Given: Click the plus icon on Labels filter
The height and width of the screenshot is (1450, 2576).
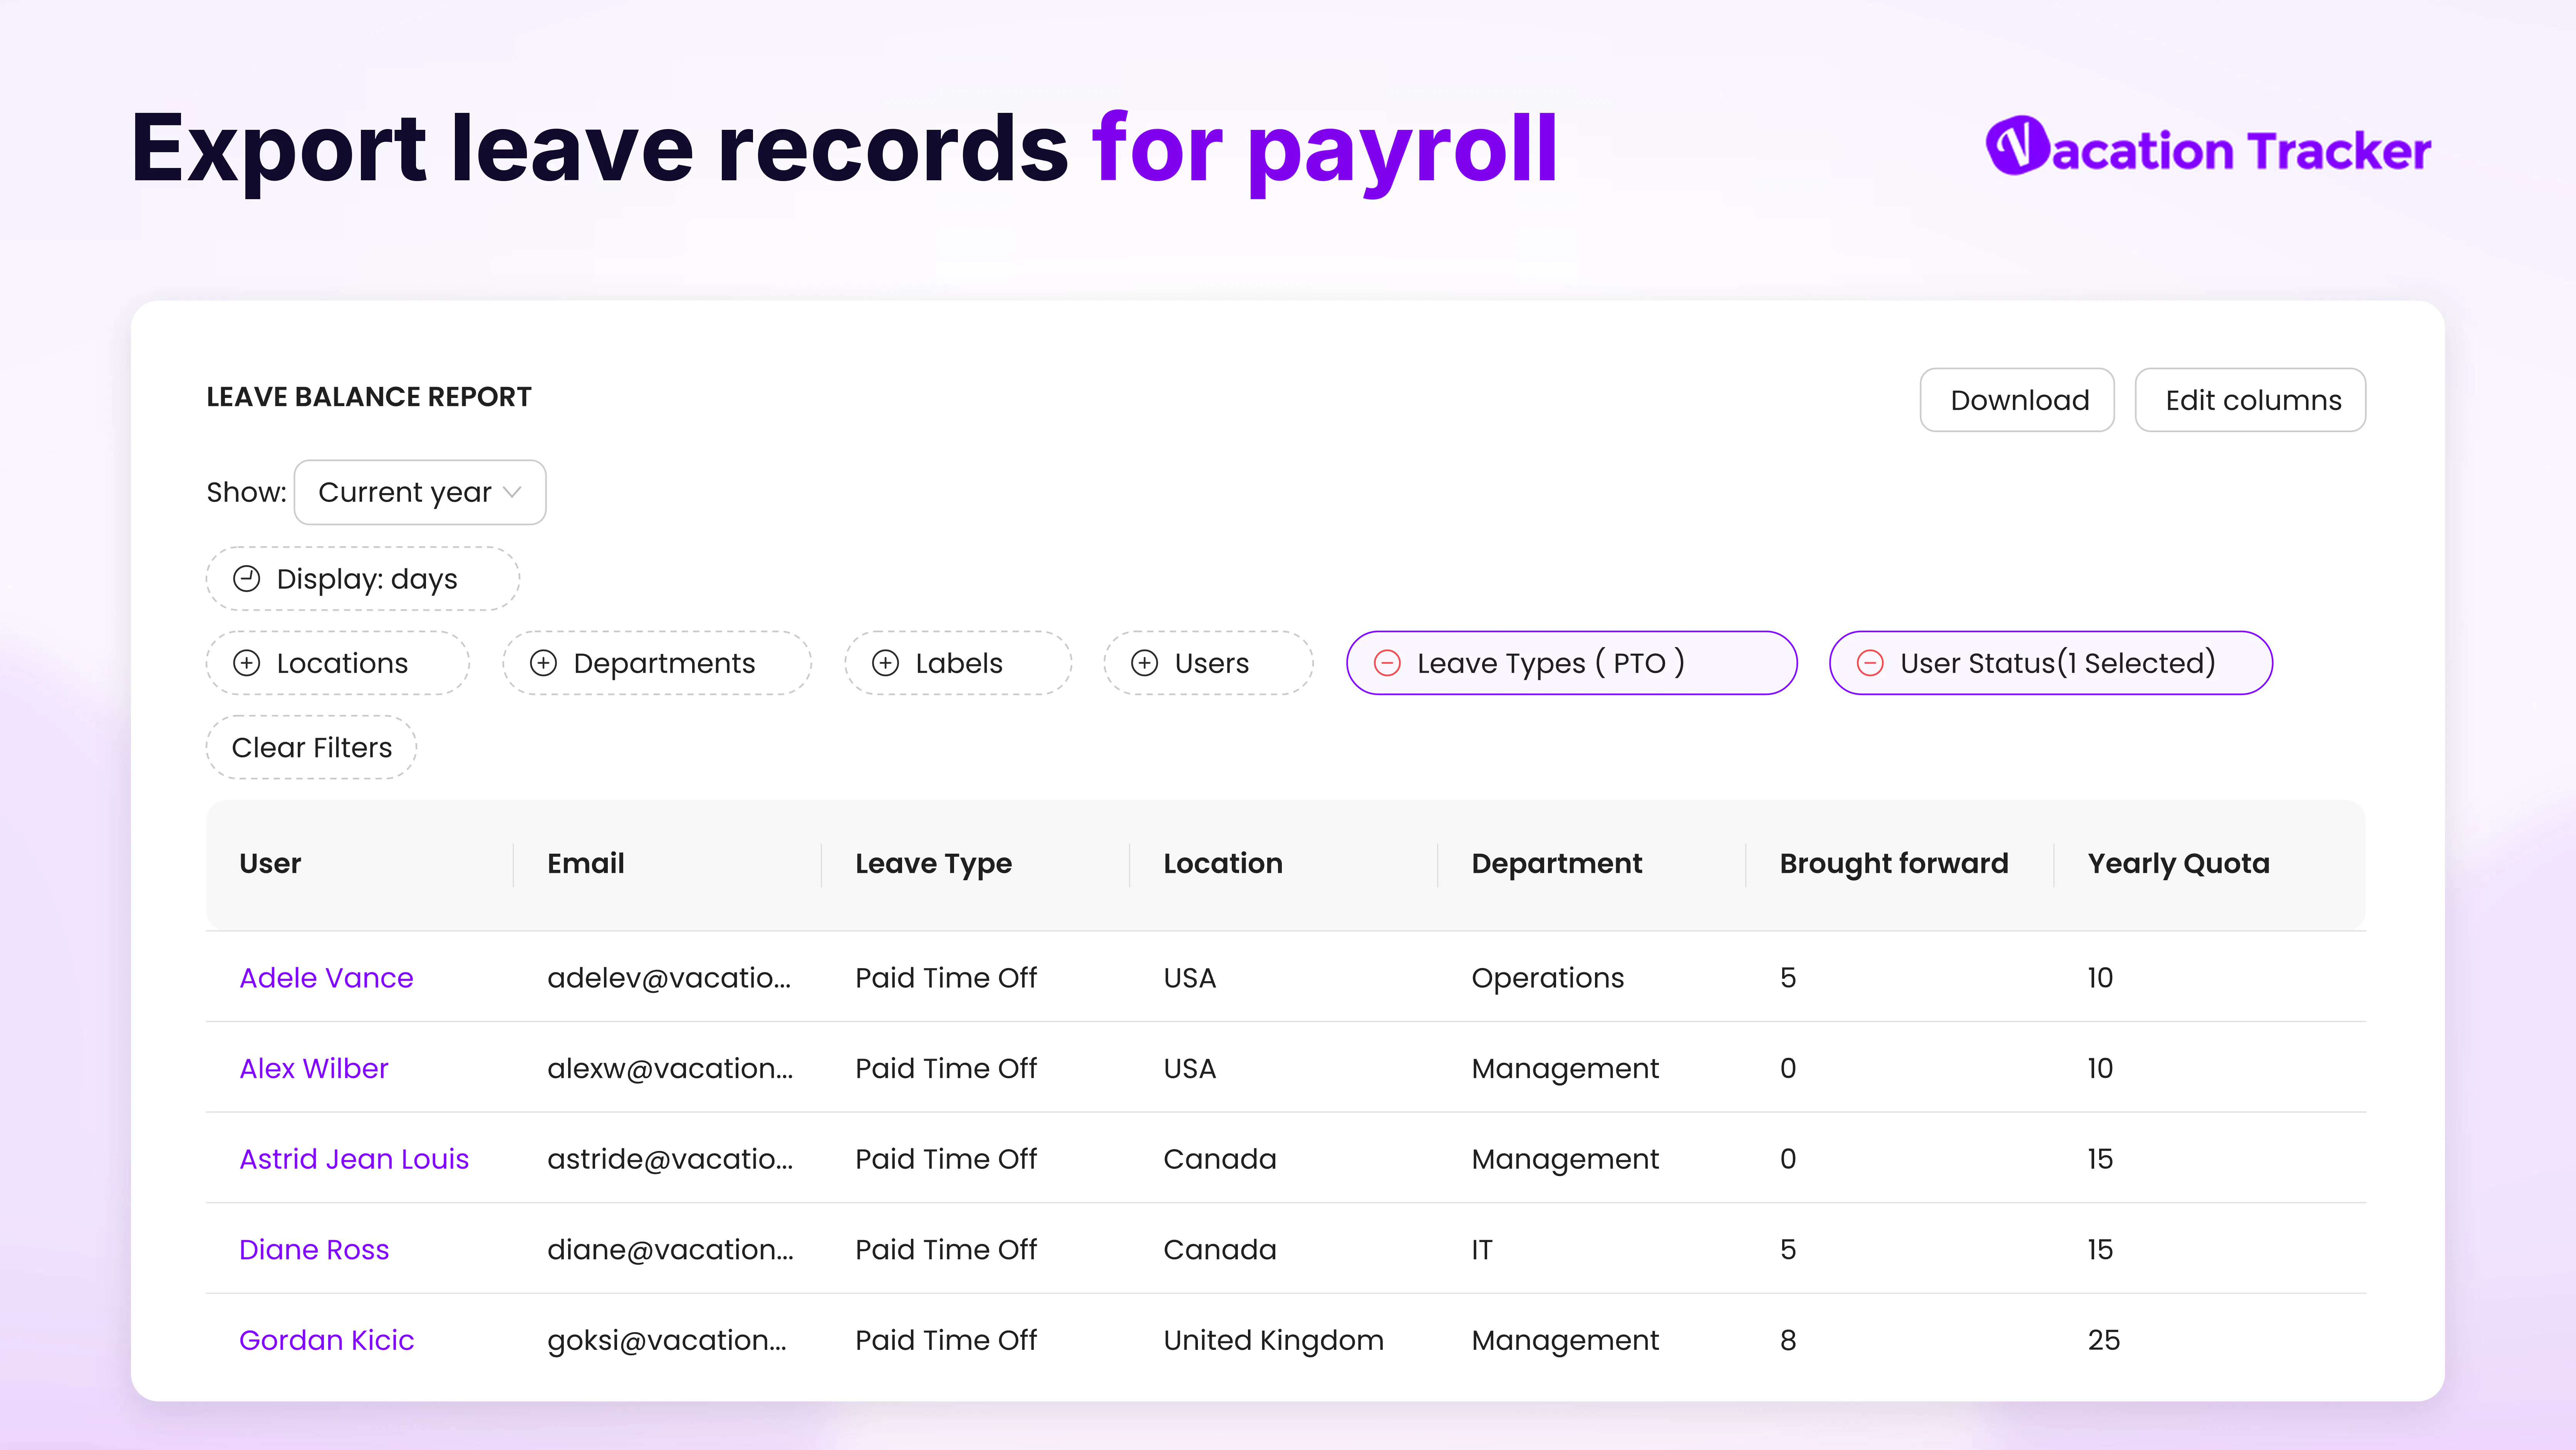Looking at the screenshot, I should click(885, 663).
